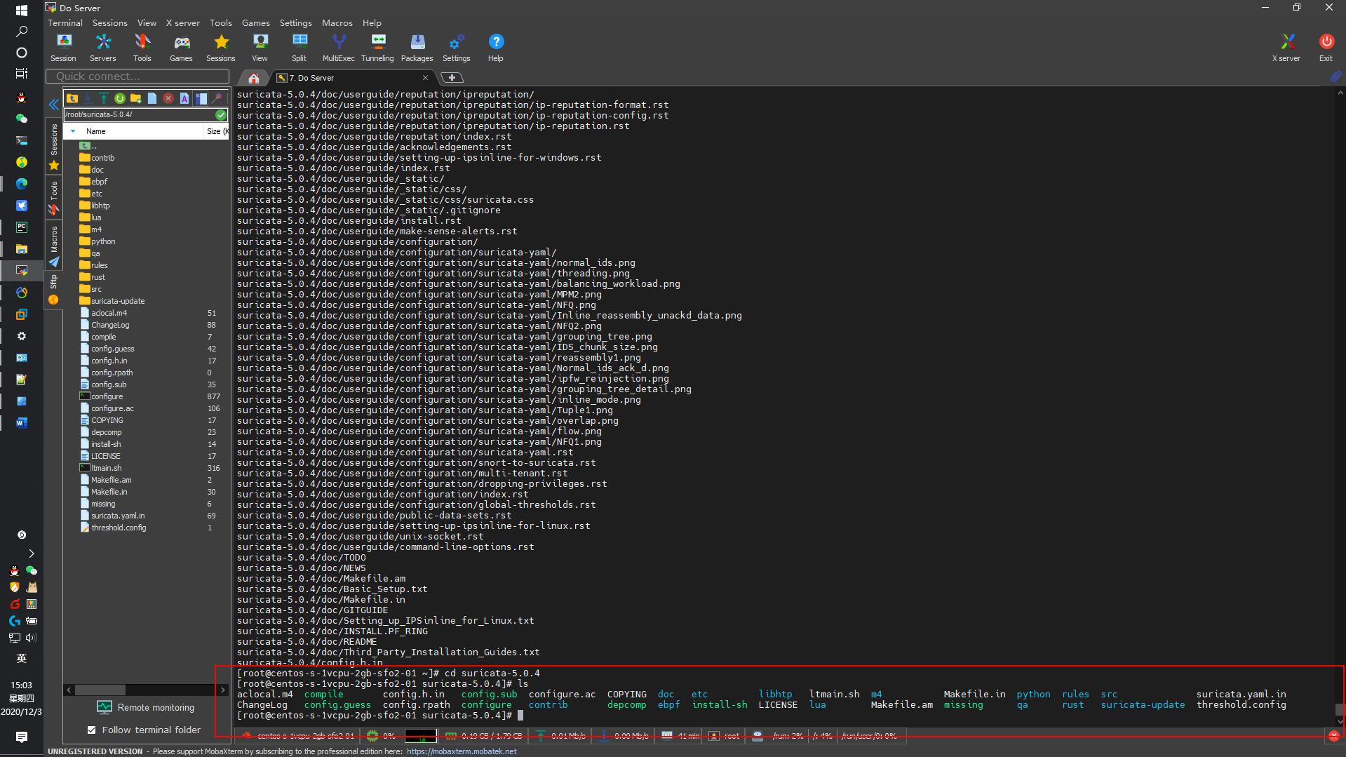Open the Terminal menu
Viewport: 1346px width, 757px height.
click(65, 22)
